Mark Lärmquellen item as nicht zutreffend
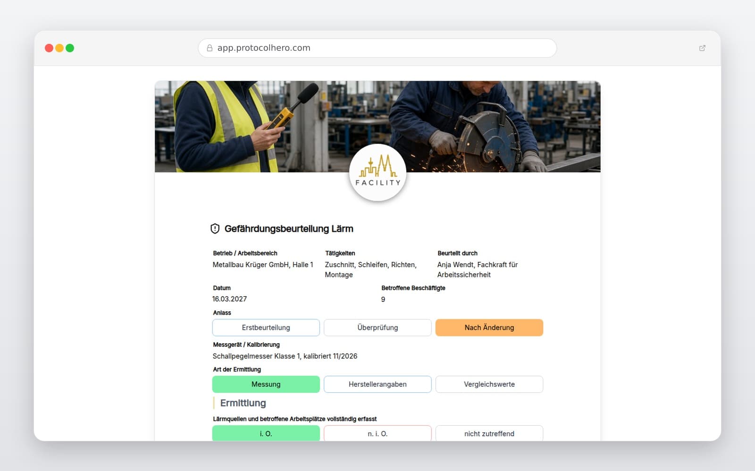This screenshot has width=755, height=471. click(489, 433)
